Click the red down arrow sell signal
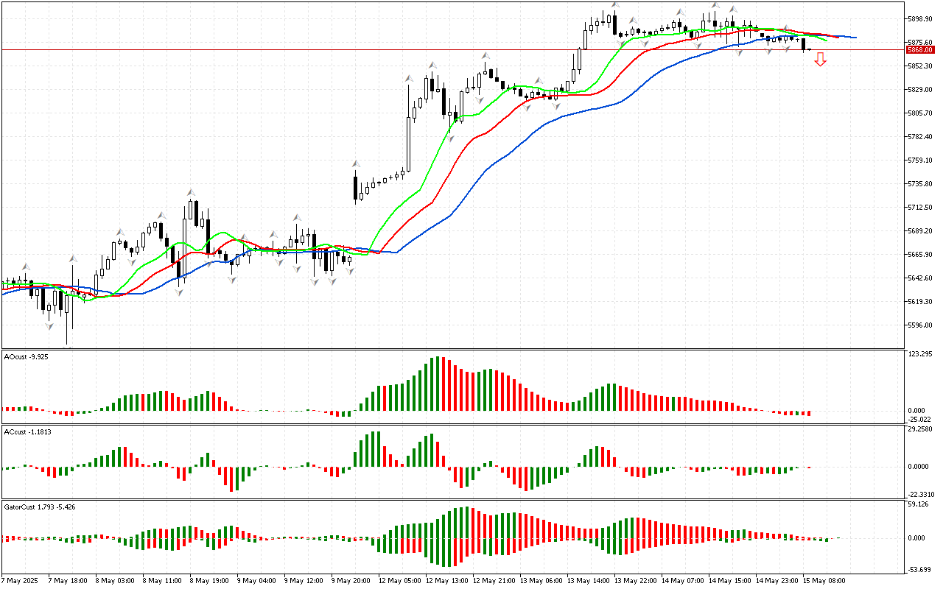The width and height of the screenshot is (943, 589). point(820,60)
